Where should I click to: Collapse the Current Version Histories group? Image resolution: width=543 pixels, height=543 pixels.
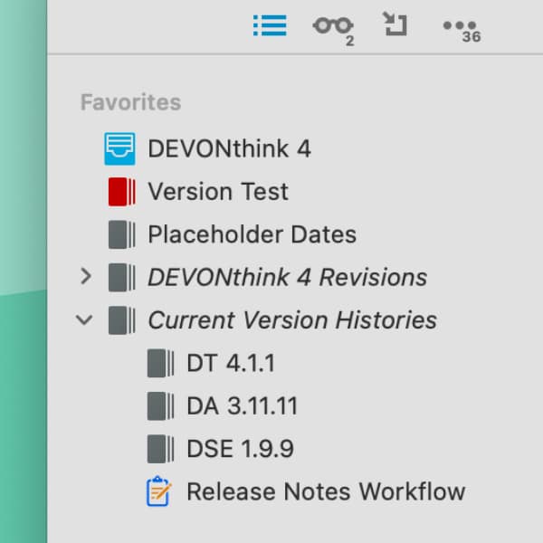click(86, 319)
